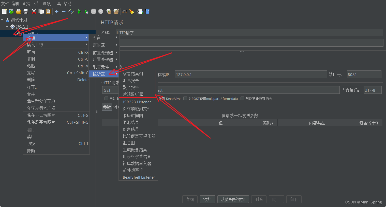Image resolution: width=386 pixels, height=207 pixels.
Task: Click the blue minus Collapse All icon
Action: (x=64, y=11)
